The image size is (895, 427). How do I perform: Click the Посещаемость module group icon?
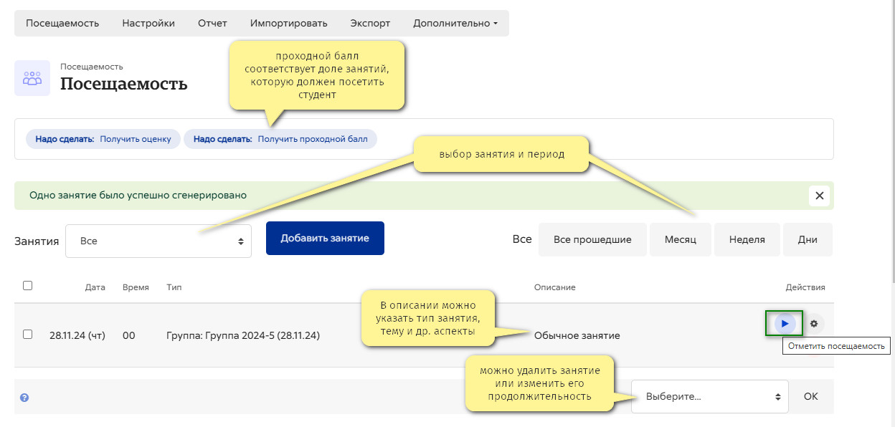(x=32, y=78)
